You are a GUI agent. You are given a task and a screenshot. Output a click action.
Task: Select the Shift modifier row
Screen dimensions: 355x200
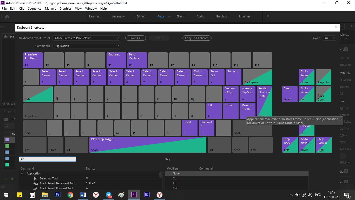tap(237, 188)
